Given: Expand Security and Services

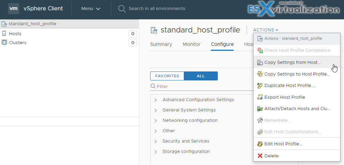Looking at the screenshot, I should (x=156, y=142).
